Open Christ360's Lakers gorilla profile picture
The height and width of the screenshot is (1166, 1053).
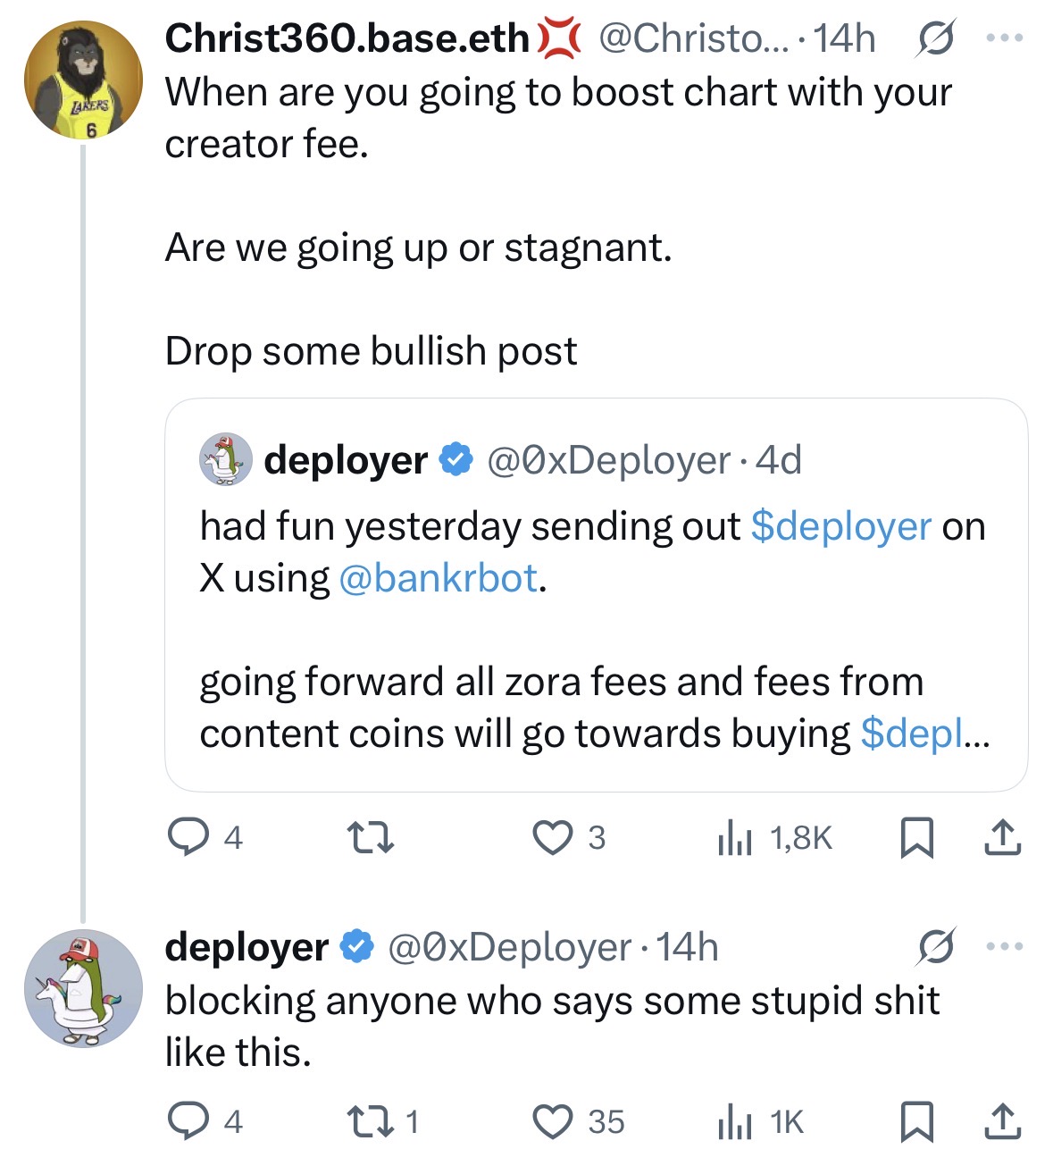click(83, 80)
